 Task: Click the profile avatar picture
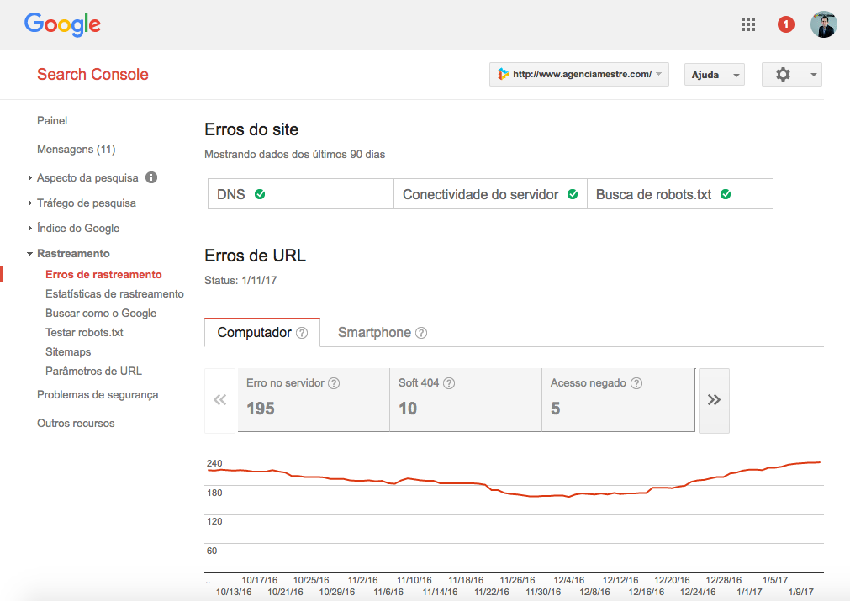pos(824,24)
